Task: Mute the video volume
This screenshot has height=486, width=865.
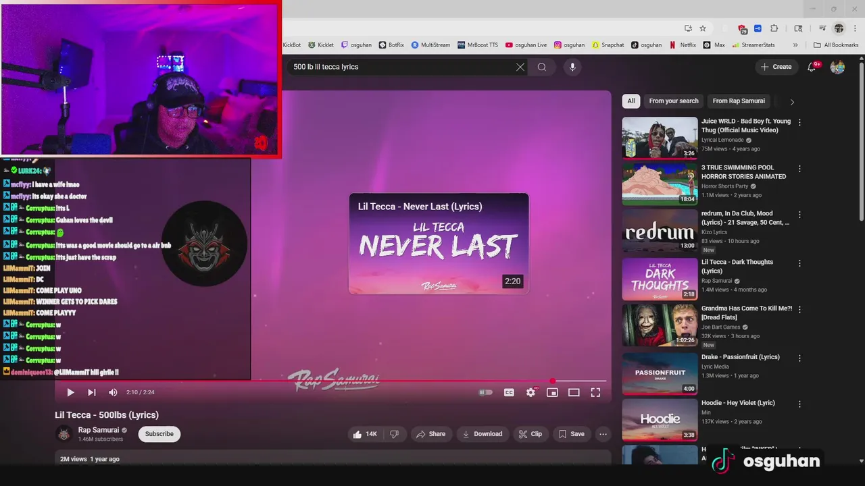Action: pos(113,392)
